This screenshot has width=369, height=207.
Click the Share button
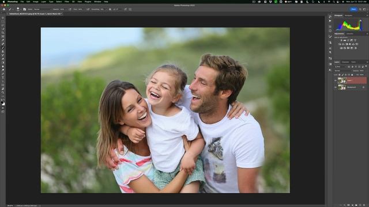click(x=353, y=9)
